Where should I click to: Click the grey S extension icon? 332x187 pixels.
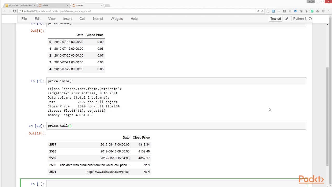pyautogui.click(x=301, y=11)
